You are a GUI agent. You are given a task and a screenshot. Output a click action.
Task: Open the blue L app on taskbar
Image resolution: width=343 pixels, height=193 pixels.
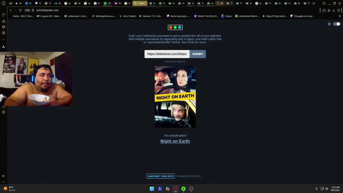(160, 189)
